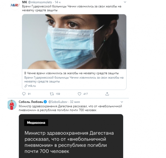Open the @mkomsomolets handle

coord(40,2)
